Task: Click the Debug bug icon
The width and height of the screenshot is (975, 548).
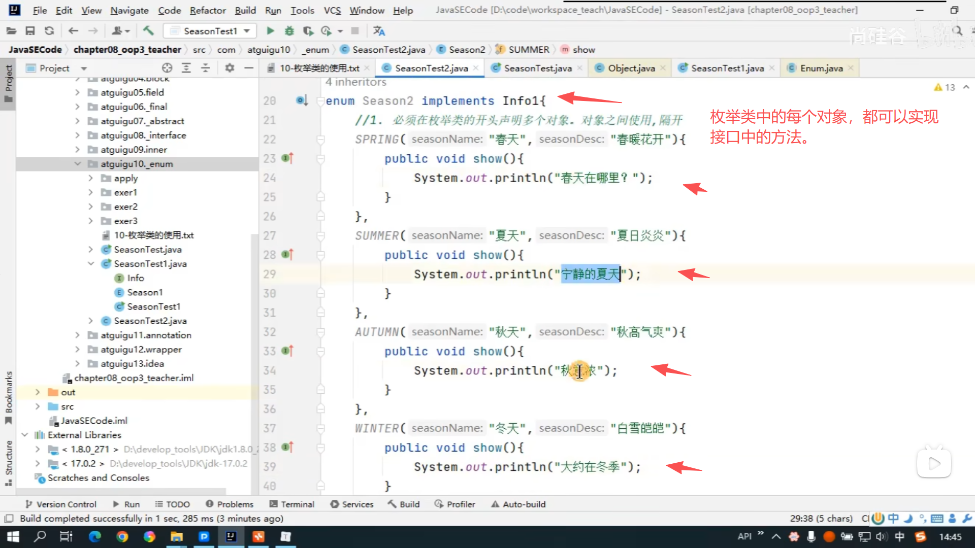Action: (x=289, y=31)
